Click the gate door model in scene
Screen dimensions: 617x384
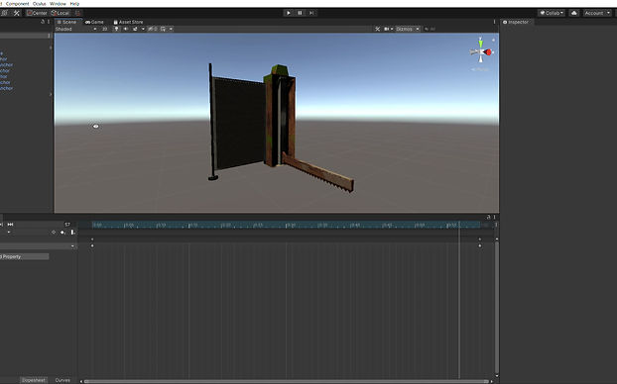pyautogui.click(x=238, y=123)
